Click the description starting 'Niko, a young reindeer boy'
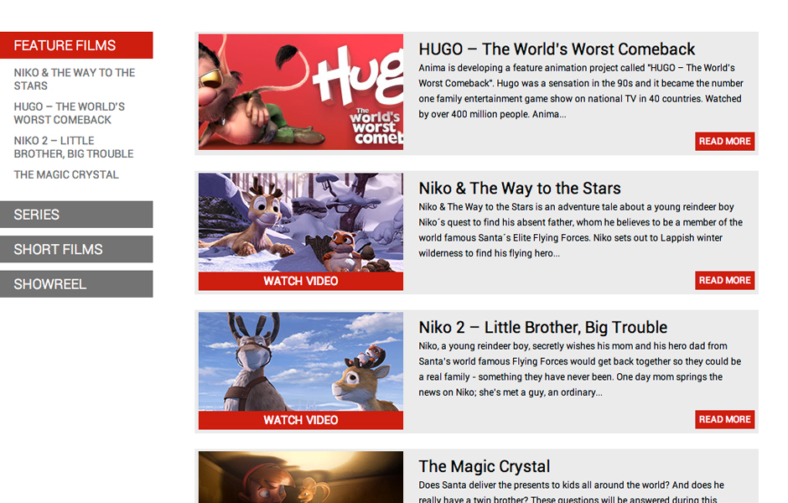This screenshot has height=503, width=788. [580, 370]
